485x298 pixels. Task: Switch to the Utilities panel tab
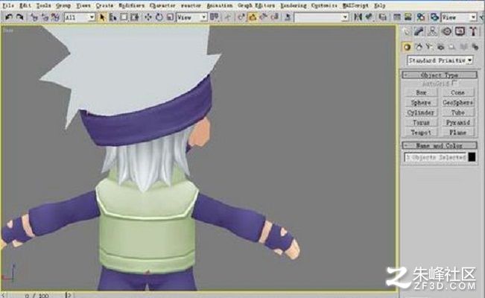[473, 31]
